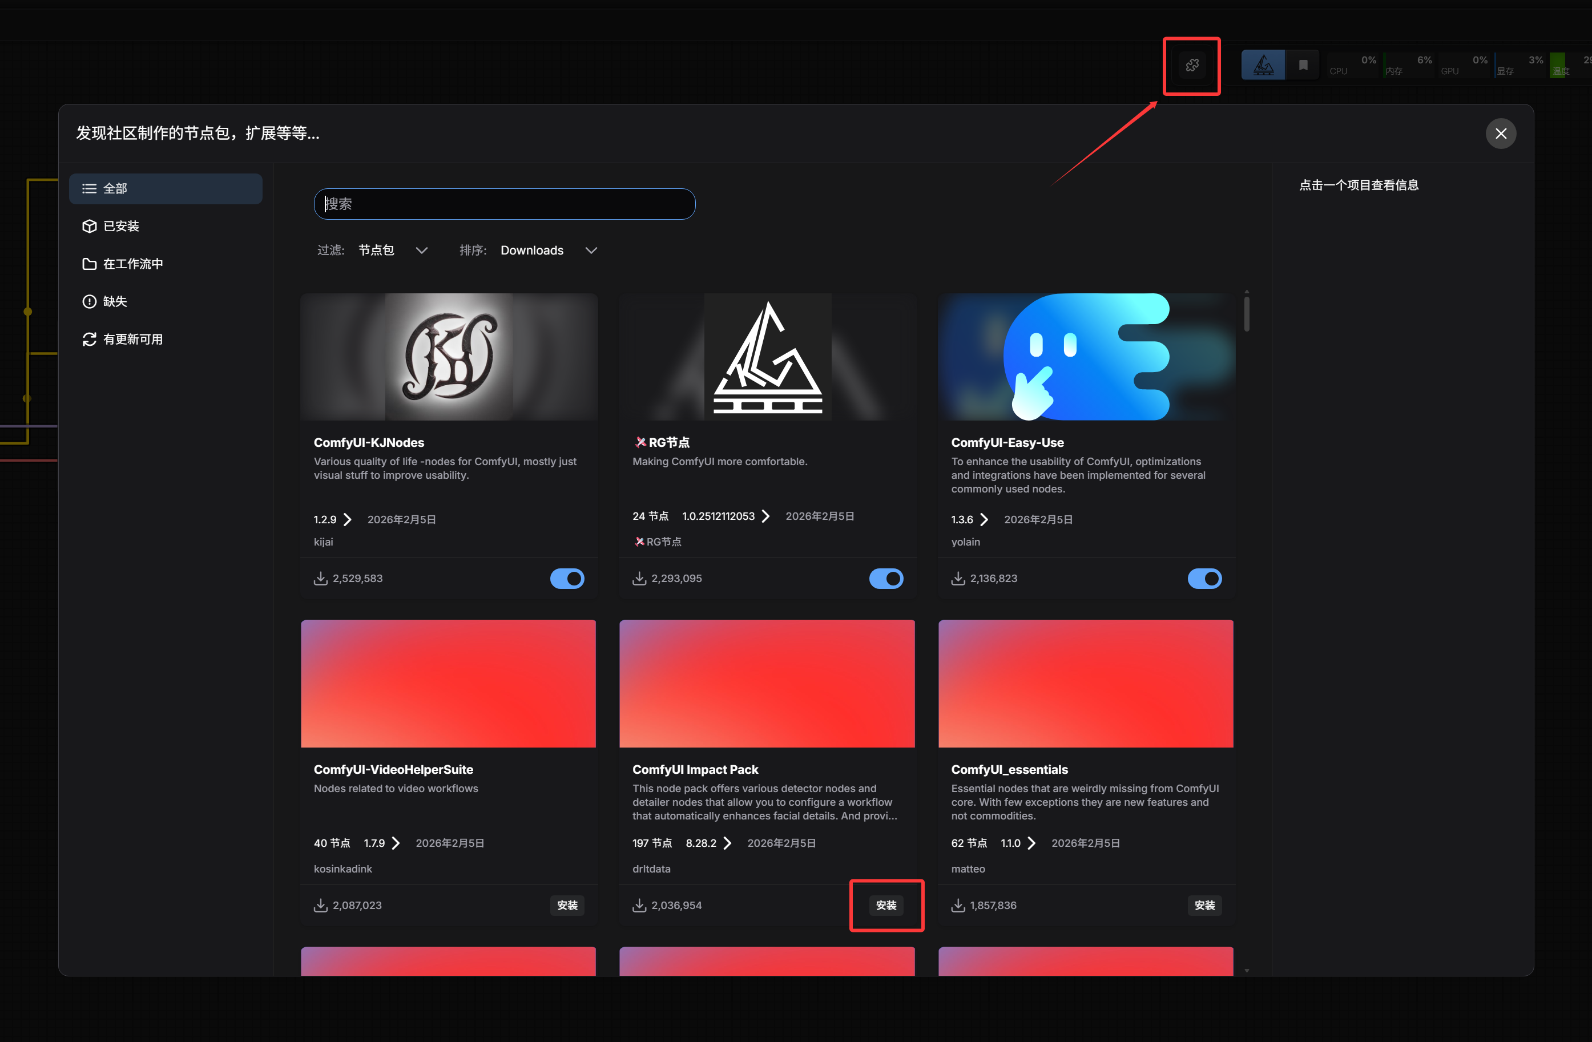Install ComfyUI-VideoHelperSuite with 安装 button
The width and height of the screenshot is (1592, 1042).
(567, 906)
